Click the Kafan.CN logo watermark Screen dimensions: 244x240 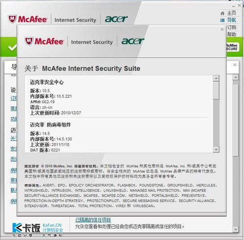click(38, 228)
